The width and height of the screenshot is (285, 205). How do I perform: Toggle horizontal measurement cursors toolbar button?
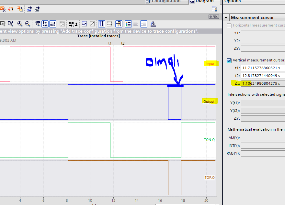[x=109, y=24]
